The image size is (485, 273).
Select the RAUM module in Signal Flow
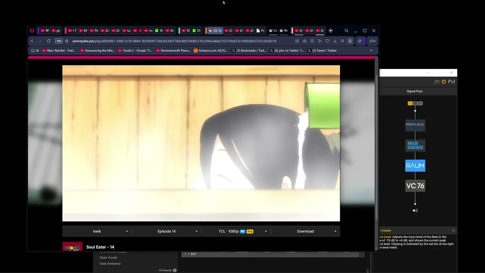(415, 166)
